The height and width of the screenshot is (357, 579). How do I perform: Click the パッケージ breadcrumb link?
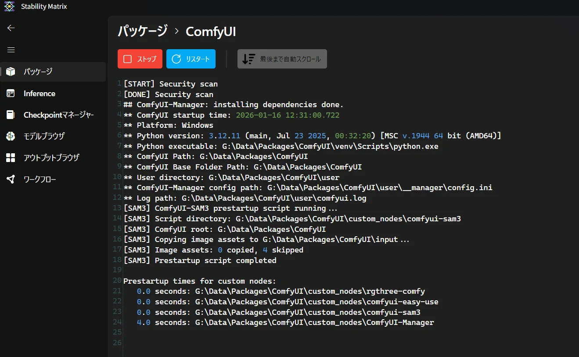click(143, 31)
